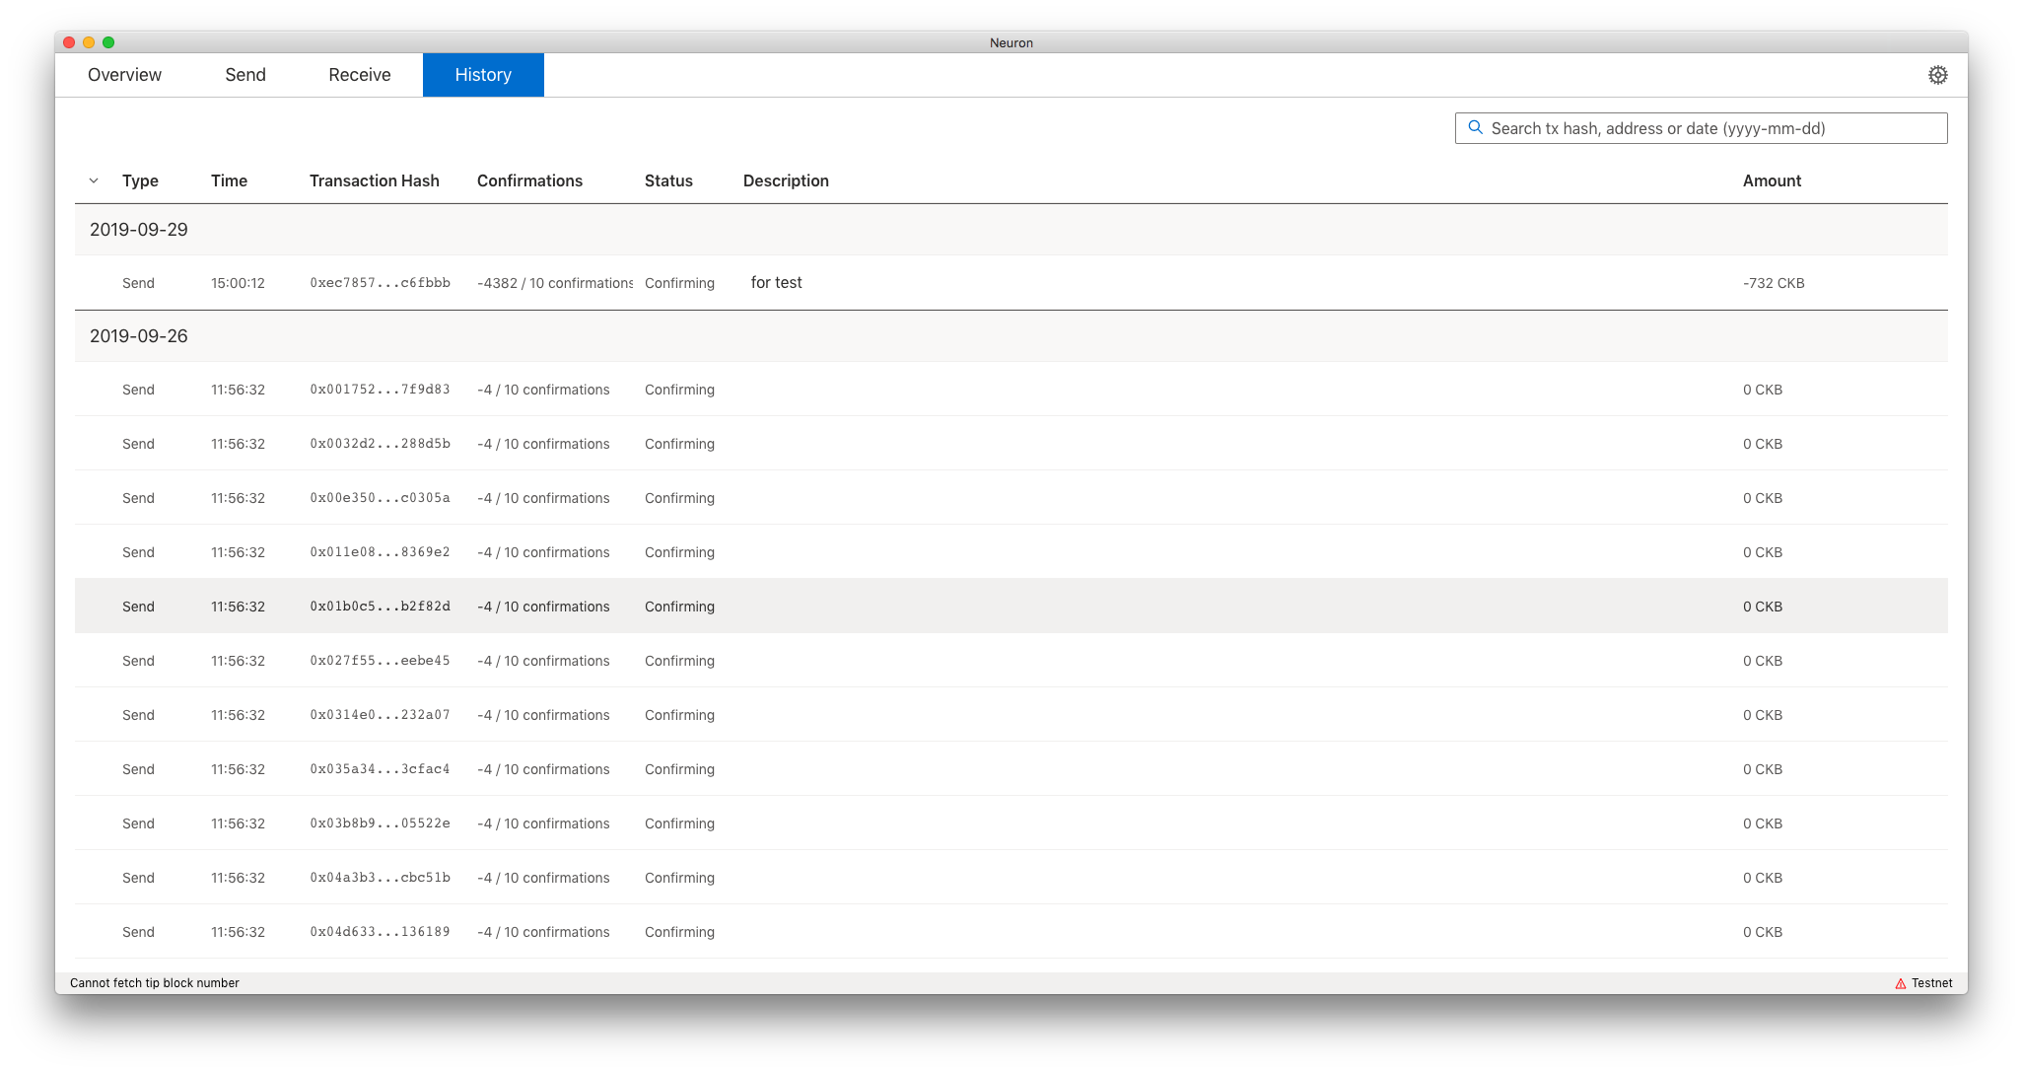Image resolution: width=2023 pixels, height=1073 pixels.
Task: Click 0 CKB amount in 0x01b0c5 row
Action: [x=1763, y=607]
